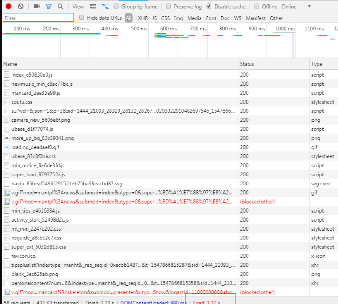
Task: Click file icon of baidu svg row
Action: click(7, 184)
